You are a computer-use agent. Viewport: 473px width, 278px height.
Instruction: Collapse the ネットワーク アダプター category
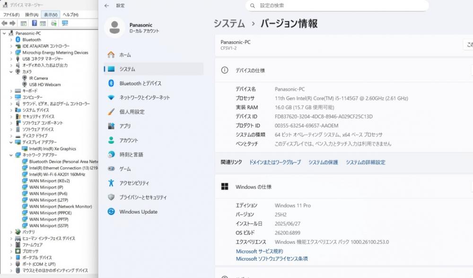click(x=11, y=155)
